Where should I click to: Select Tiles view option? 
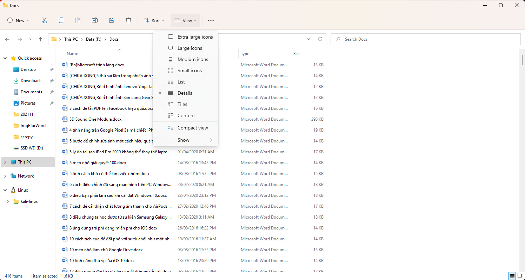point(186,104)
